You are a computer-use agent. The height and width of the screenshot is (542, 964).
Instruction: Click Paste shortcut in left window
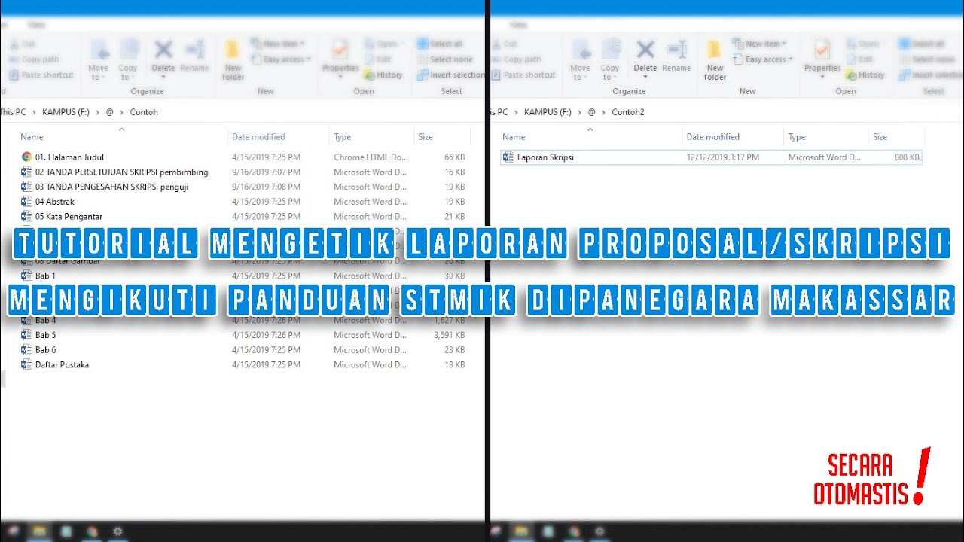[x=41, y=75]
